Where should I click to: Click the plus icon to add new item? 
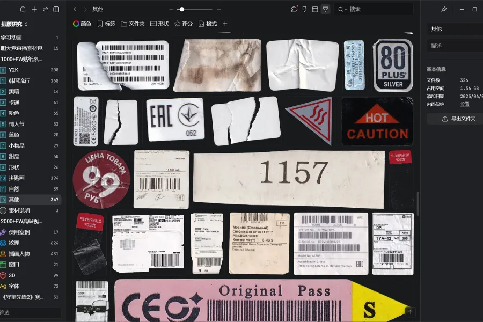pyautogui.click(x=34, y=9)
